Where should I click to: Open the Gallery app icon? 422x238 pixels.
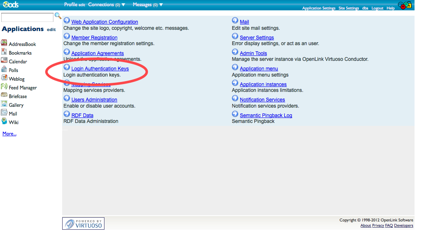coord(4,104)
